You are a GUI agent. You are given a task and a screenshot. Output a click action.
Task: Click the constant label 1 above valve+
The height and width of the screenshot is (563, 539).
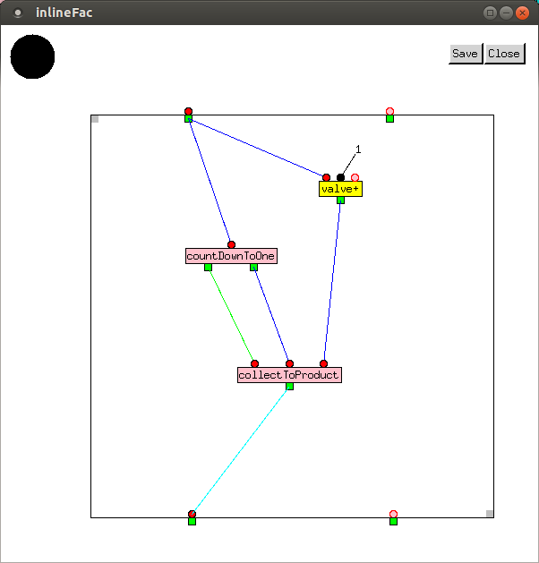(x=358, y=149)
